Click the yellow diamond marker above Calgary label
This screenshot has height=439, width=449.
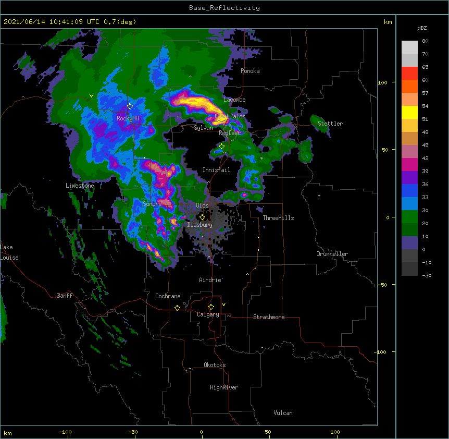tap(211, 307)
